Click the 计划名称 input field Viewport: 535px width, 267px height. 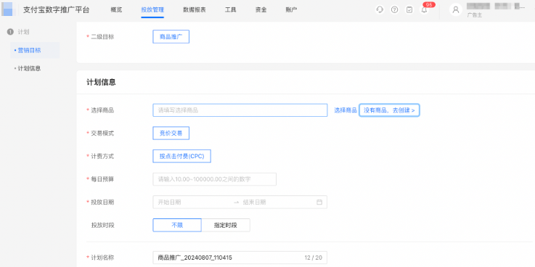[240, 258]
